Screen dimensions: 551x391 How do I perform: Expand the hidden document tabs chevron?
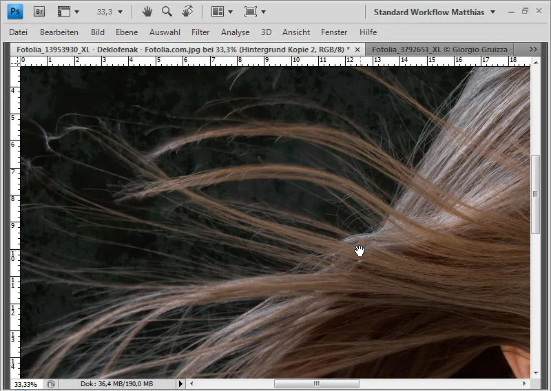coord(533,49)
